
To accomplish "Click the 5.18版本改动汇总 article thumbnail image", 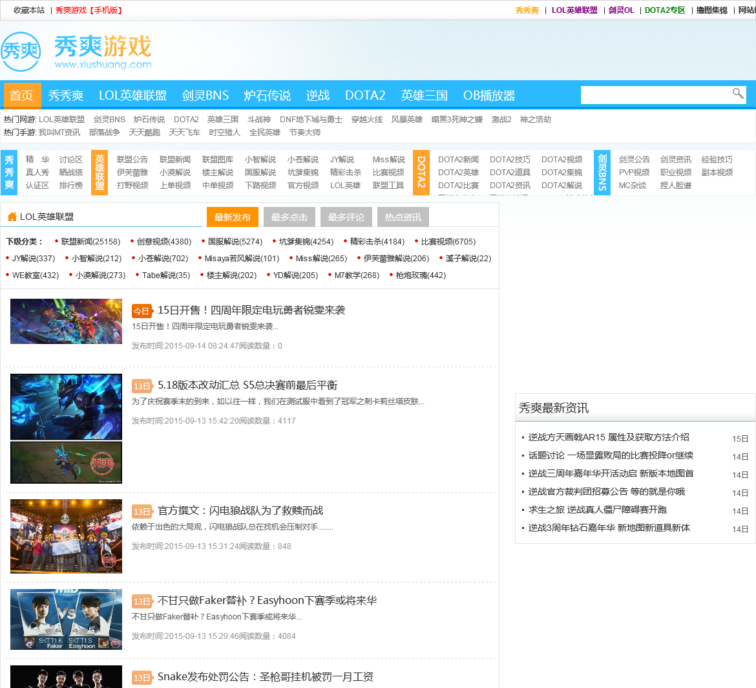I will (66, 407).
